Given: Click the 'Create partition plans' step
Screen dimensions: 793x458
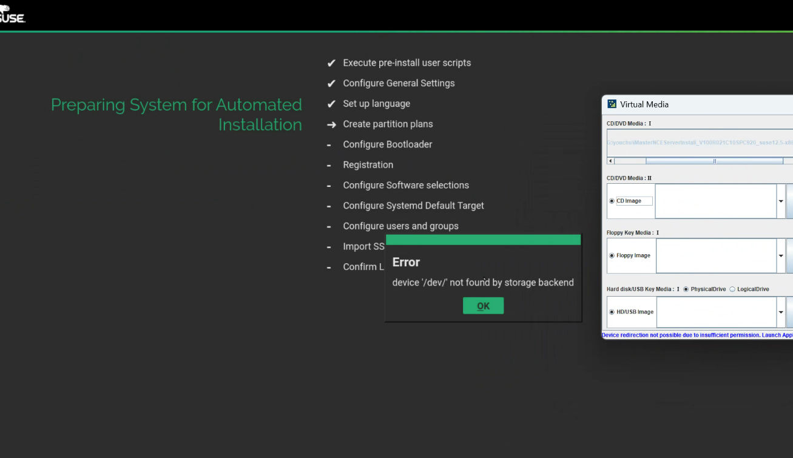Looking at the screenshot, I should (388, 124).
